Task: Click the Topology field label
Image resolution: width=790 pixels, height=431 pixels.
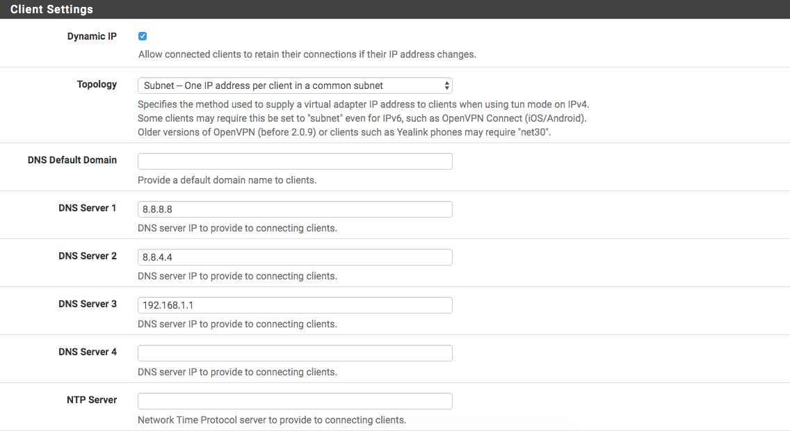Action: 97,84
